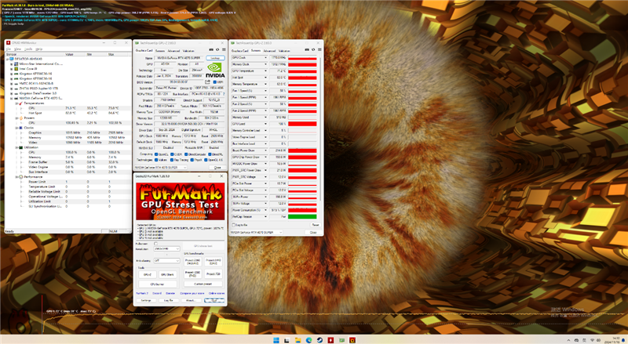Viewport: 628px width, 344px height.
Task: Click the GPU-Z Sensors window vertical scrollbar
Action: click(x=319, y=128)
